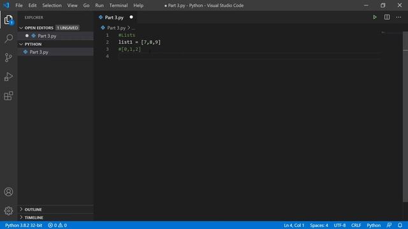Click line number 4 in gutter

(x=107, y=56)
